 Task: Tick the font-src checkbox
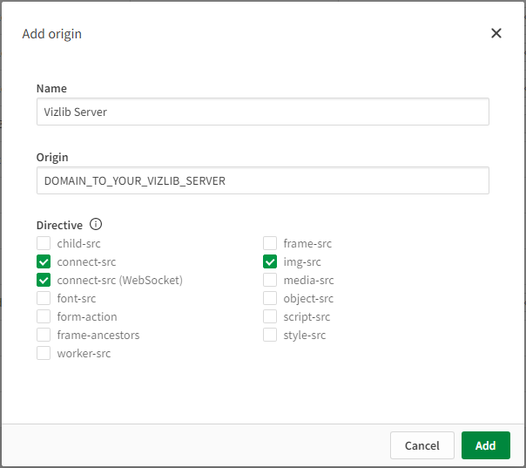point(44,298)
